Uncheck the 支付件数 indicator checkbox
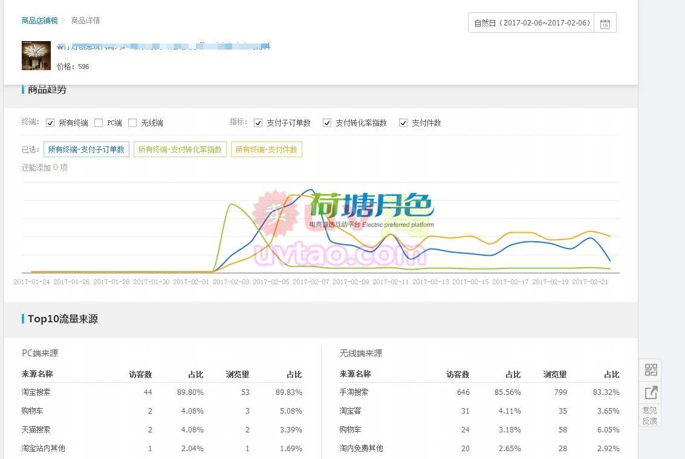This screenshot has height=459, width=685. pyautogui.click(x=403, y=123)
